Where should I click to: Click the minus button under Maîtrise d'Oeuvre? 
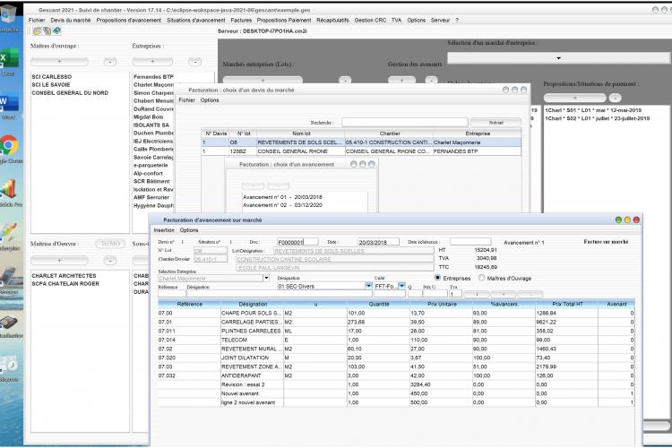110,260
